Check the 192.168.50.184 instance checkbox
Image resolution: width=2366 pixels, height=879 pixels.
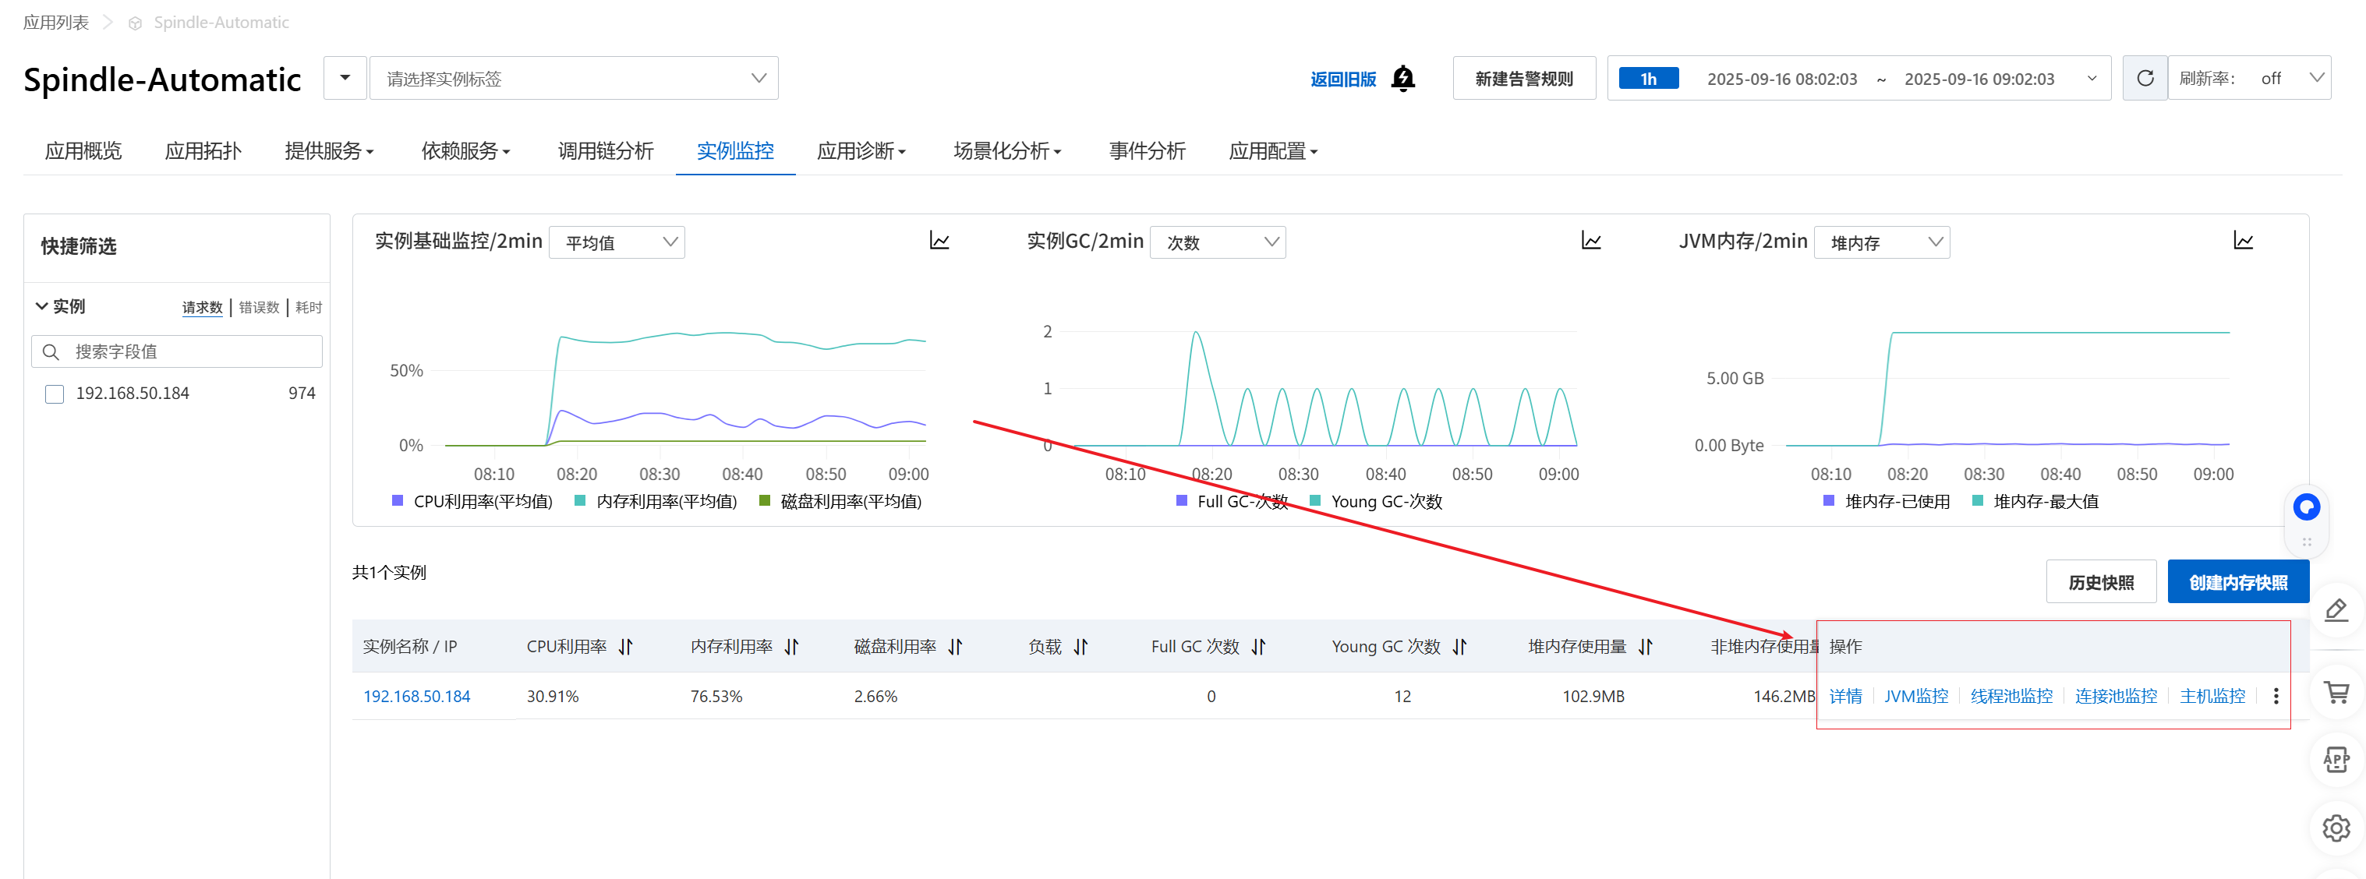click(55, 394)
